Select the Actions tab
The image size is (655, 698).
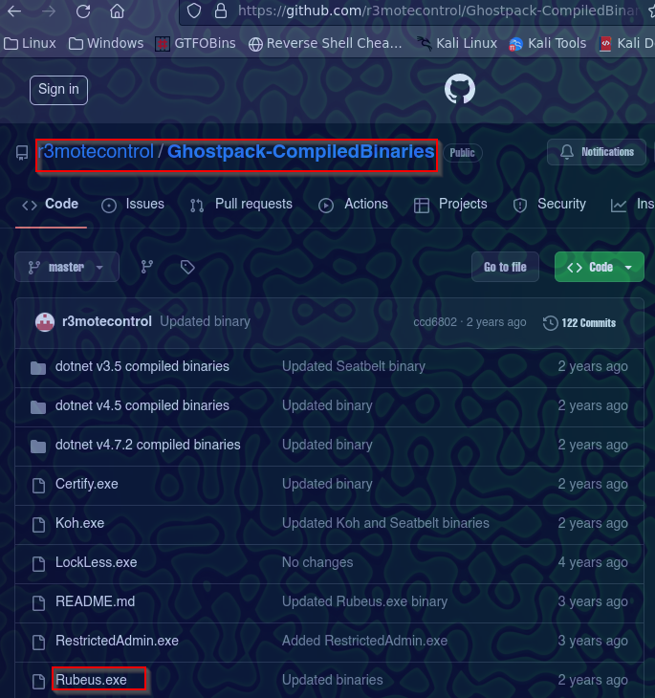(x=354, y=205)
